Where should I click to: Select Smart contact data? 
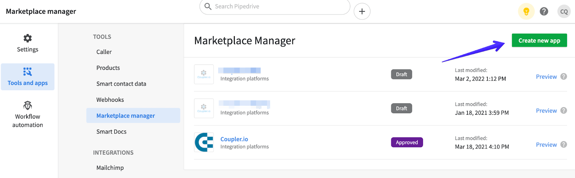coord(121,84)
